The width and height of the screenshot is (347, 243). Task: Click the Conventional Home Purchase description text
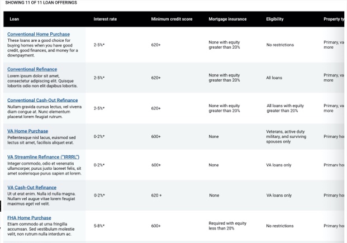coord(42,48)
